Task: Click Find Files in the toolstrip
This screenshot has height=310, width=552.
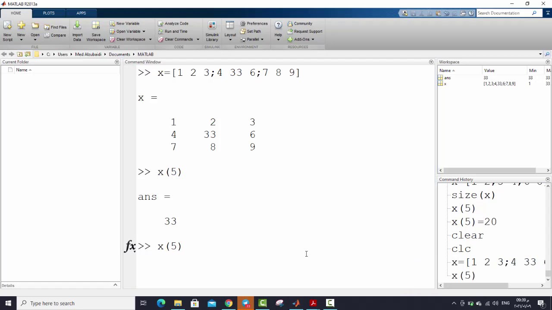Action: coord(55,27)
